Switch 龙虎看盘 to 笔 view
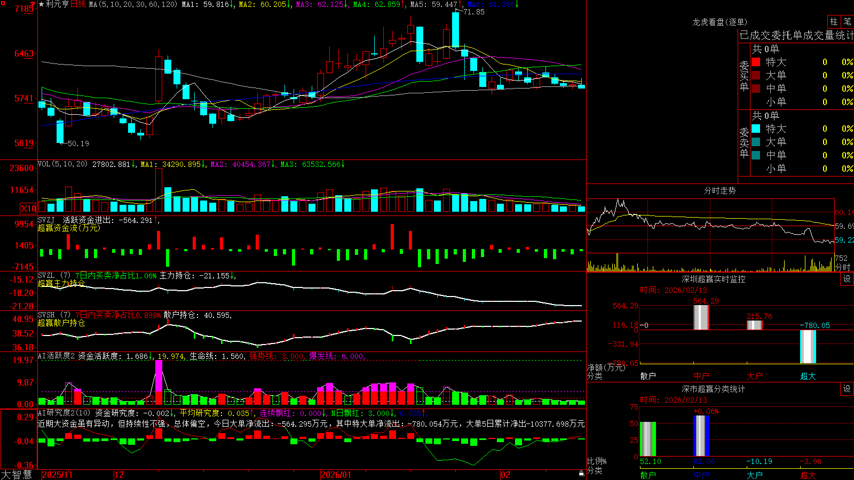The image size is (854, 480). pos(847,22)
